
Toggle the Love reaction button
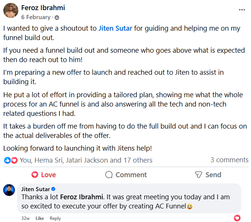pyautogui.click(x=43, y=175)
